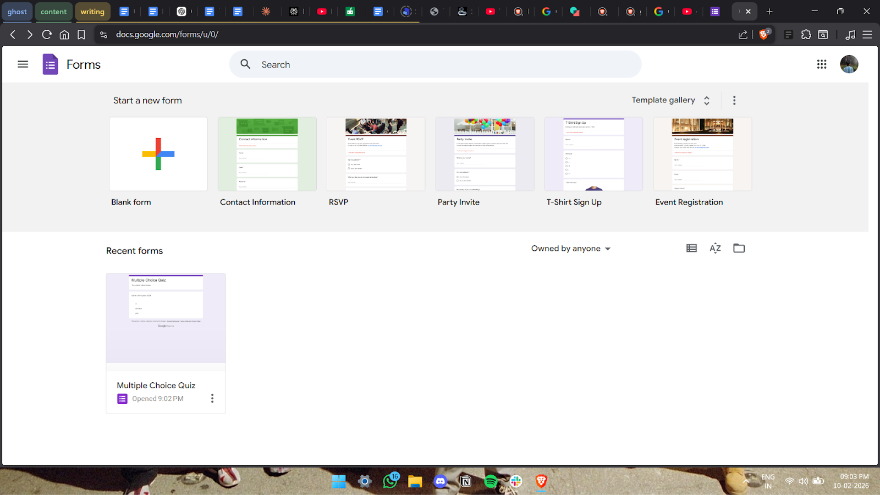Open the Google account avatar

pyautogui.click(x=849, y=64)
